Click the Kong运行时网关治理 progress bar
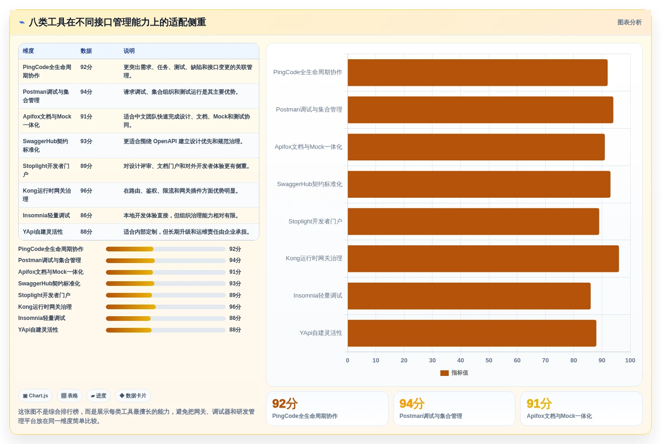 166,307
